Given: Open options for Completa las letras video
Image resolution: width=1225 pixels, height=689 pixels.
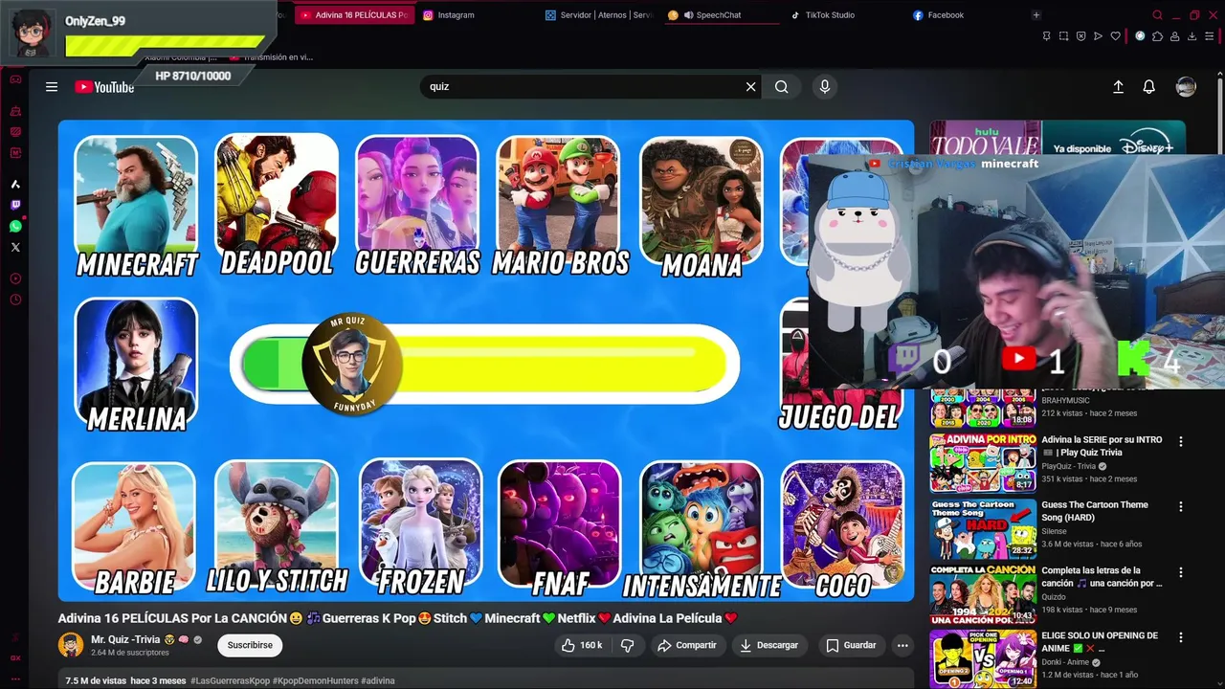Looking at the screenshot, I should point(1180,572).
